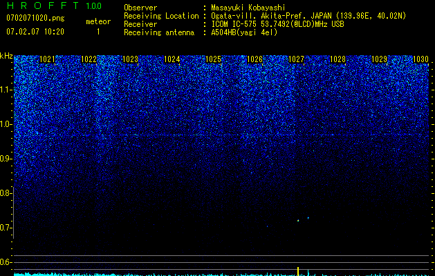Viewport: 435px width, 276px height.
Task: Select the filename 0702071020.png
Action: 35,19
